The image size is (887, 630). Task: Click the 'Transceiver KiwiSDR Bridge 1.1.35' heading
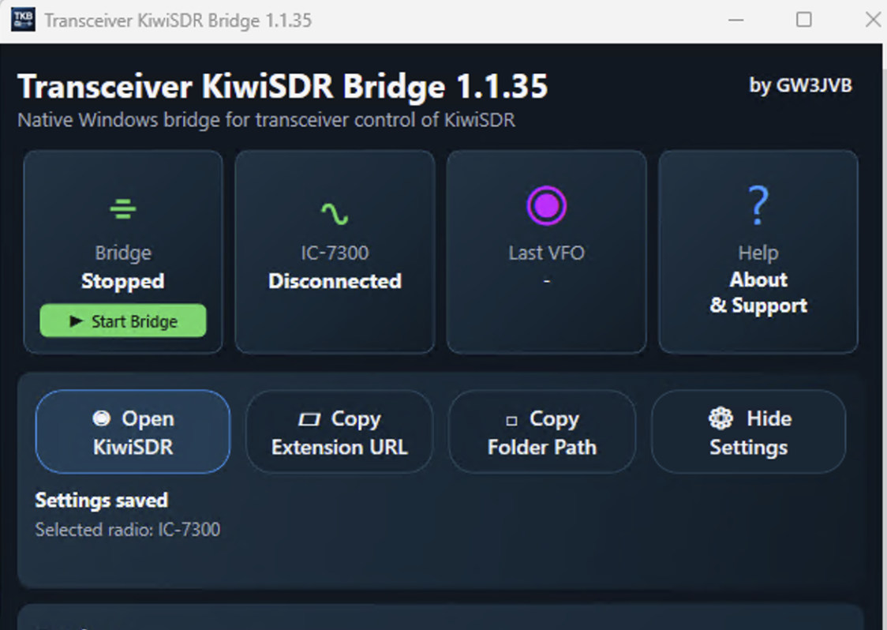(x=283, y=87)
